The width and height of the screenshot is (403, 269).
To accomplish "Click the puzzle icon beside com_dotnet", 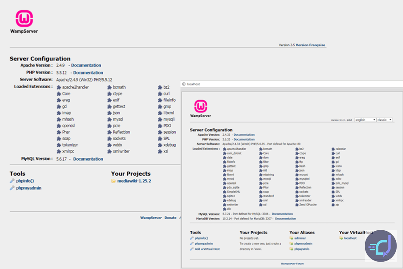I will coord(224,153).
